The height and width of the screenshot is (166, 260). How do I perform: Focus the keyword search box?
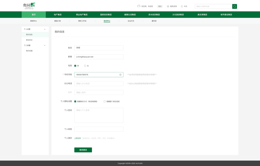coord(213,6)
